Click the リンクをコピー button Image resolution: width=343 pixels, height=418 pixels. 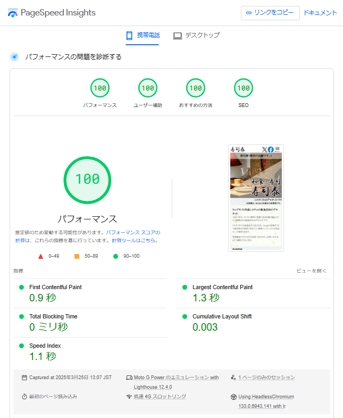(270, 13)
